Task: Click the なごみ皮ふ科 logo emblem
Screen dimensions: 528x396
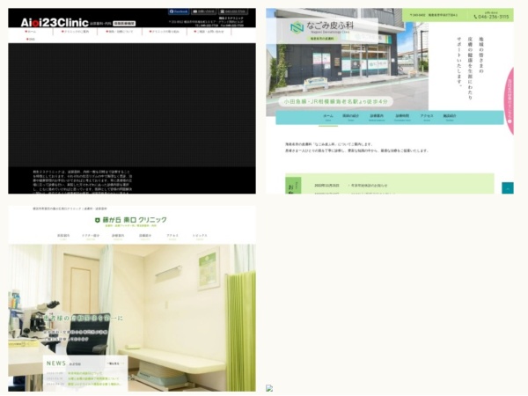Action: (297, 27)
